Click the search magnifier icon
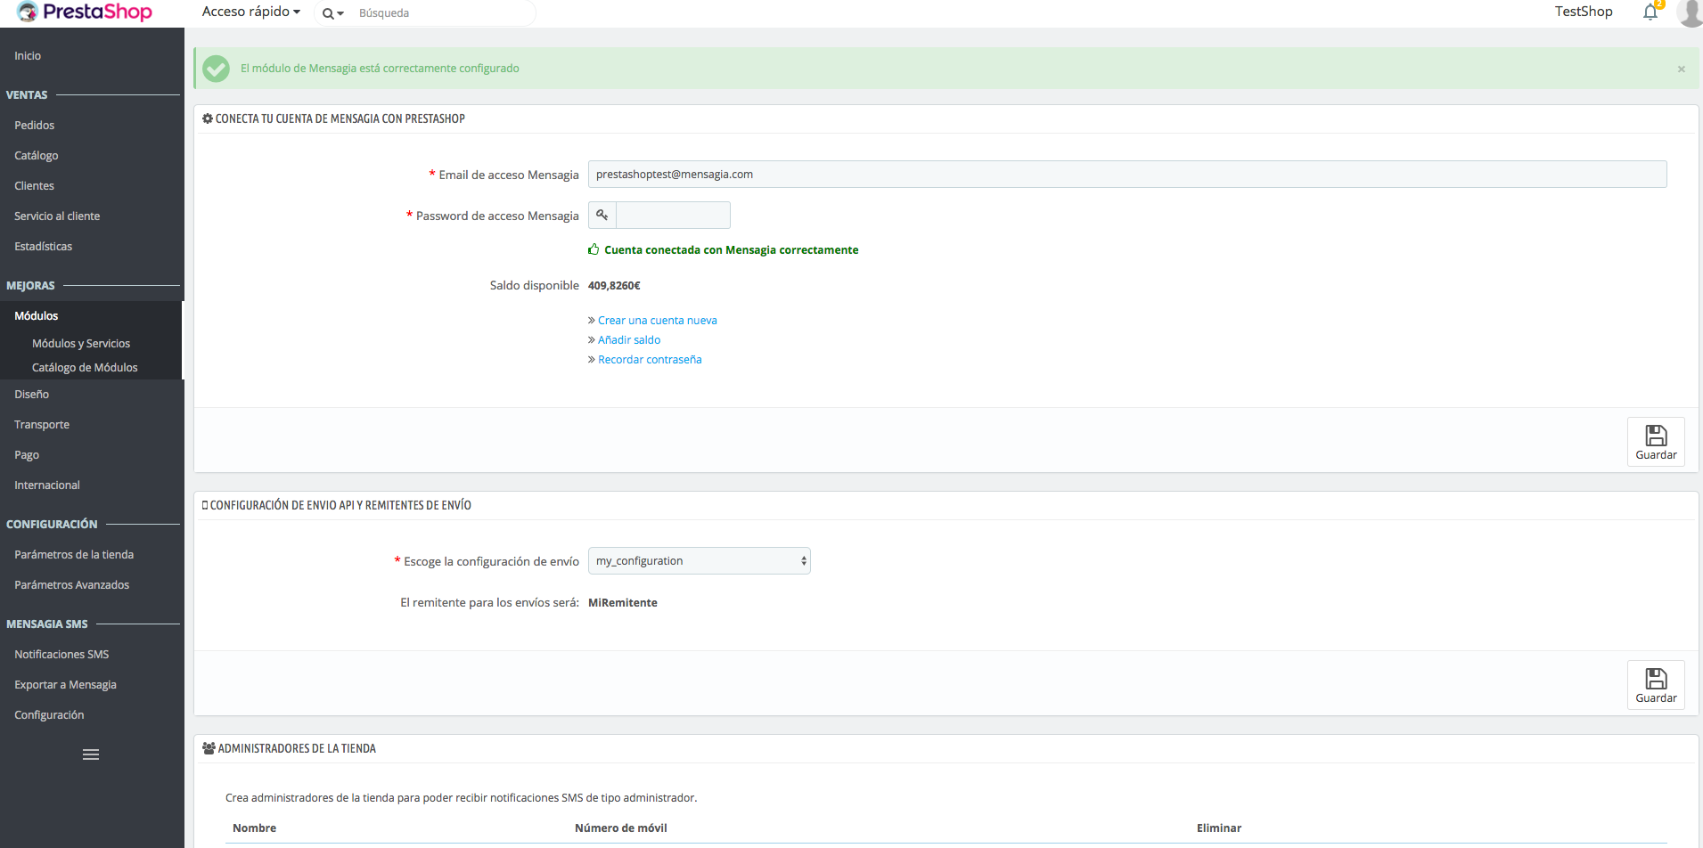 (329, 13)
